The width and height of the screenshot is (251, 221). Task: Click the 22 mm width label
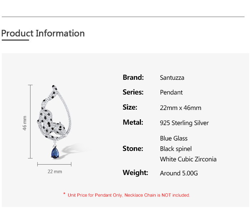(55, 172)
